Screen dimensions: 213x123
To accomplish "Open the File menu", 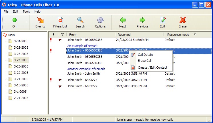I will (6, 11).
